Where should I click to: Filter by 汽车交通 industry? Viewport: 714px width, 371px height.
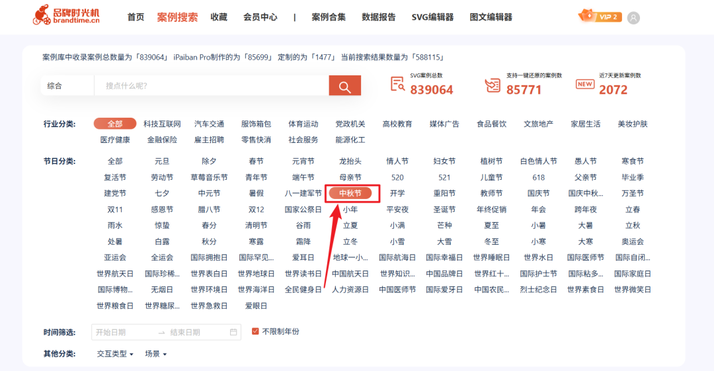click(209, 124)
